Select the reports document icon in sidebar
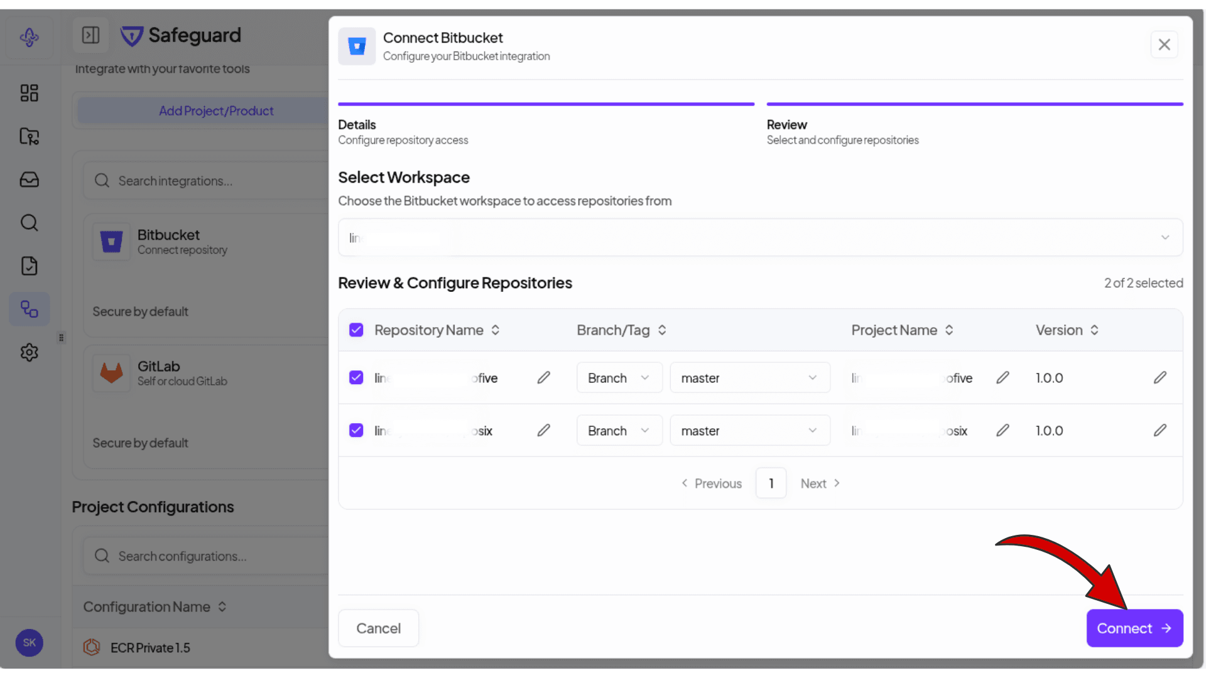This screenshot has height=678, width=1206. coord(29,266)
